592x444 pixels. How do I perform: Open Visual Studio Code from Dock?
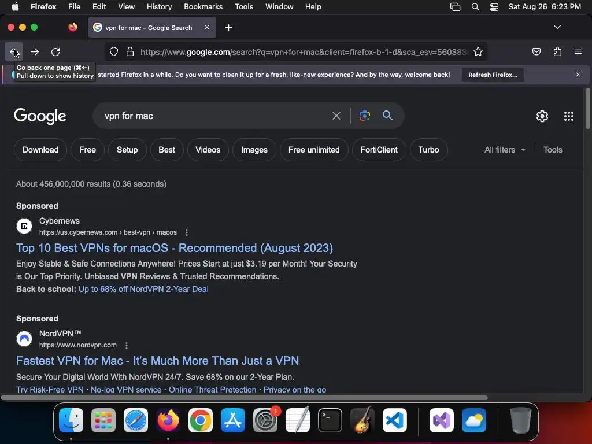point(394,420)
